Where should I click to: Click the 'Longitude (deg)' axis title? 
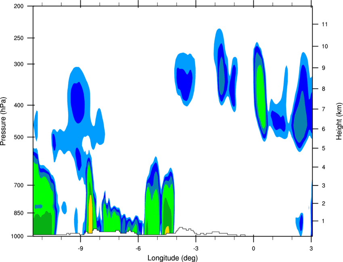[173, 258]
